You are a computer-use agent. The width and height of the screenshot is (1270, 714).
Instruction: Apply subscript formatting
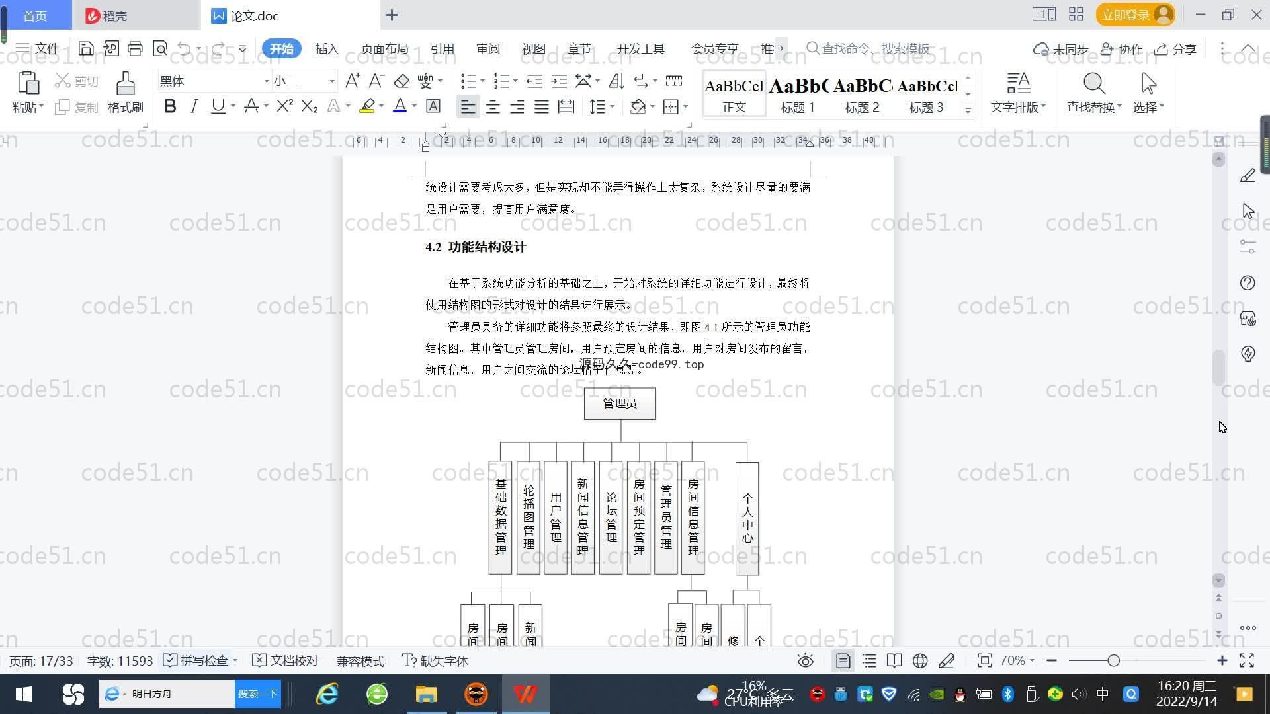[309, 106]
